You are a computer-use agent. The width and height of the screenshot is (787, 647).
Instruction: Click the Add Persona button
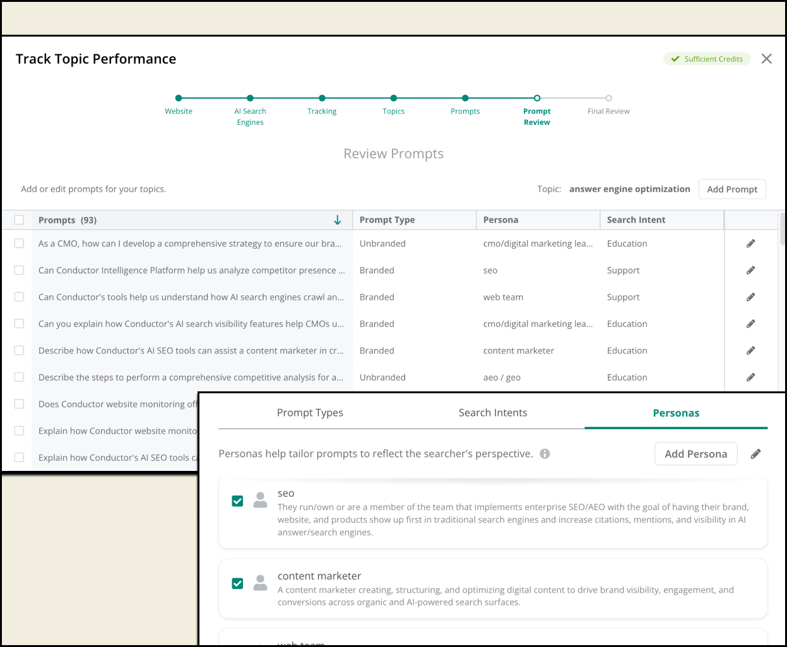pos(696,454)
